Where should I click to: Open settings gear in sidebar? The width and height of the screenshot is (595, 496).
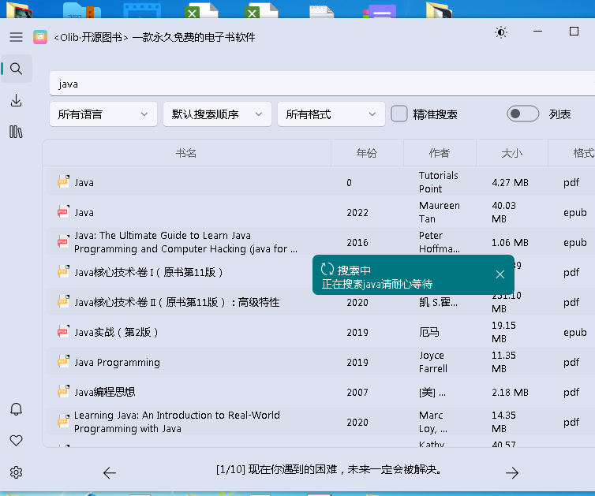click(x=16, y=472)
